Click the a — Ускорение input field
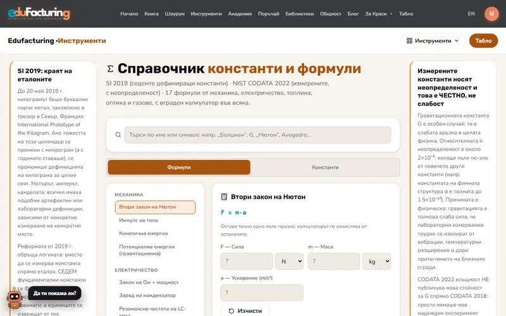The height and width of the screenshot is (316, 506). 262,293
